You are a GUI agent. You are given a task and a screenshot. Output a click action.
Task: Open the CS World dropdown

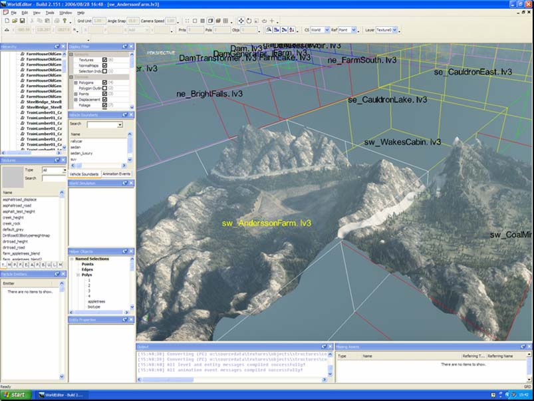coord(327,30)
